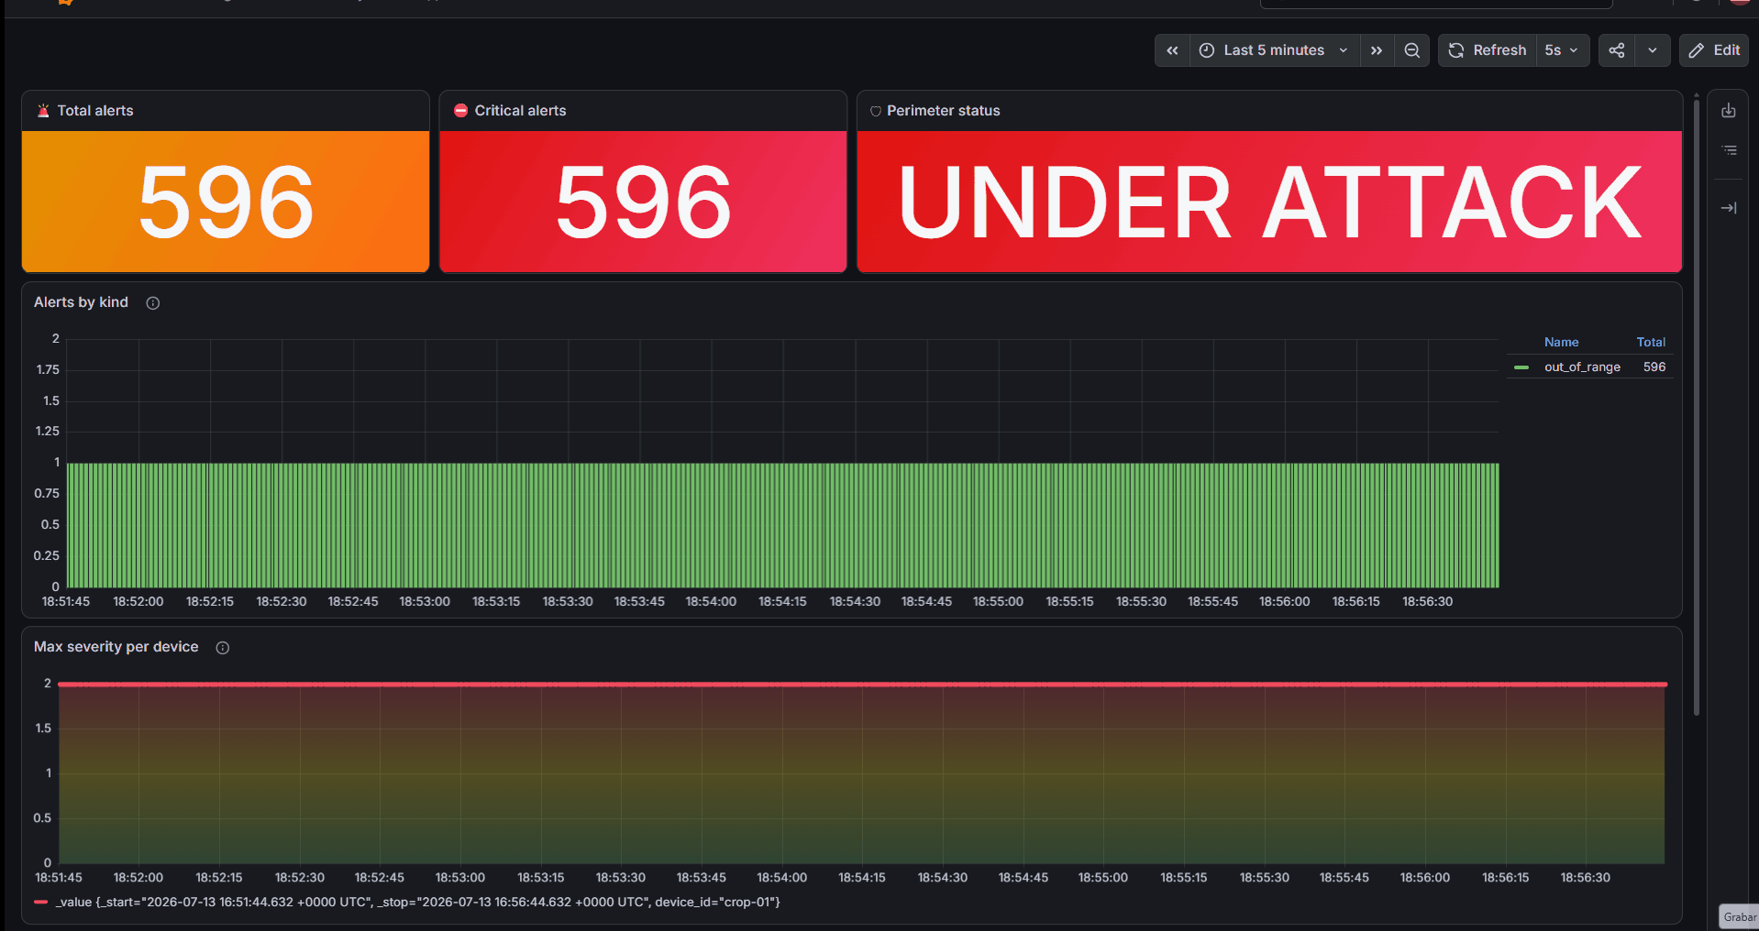Click the _value crop-01 legend entry
1759x931 pixels.
(x=417, y=903)
